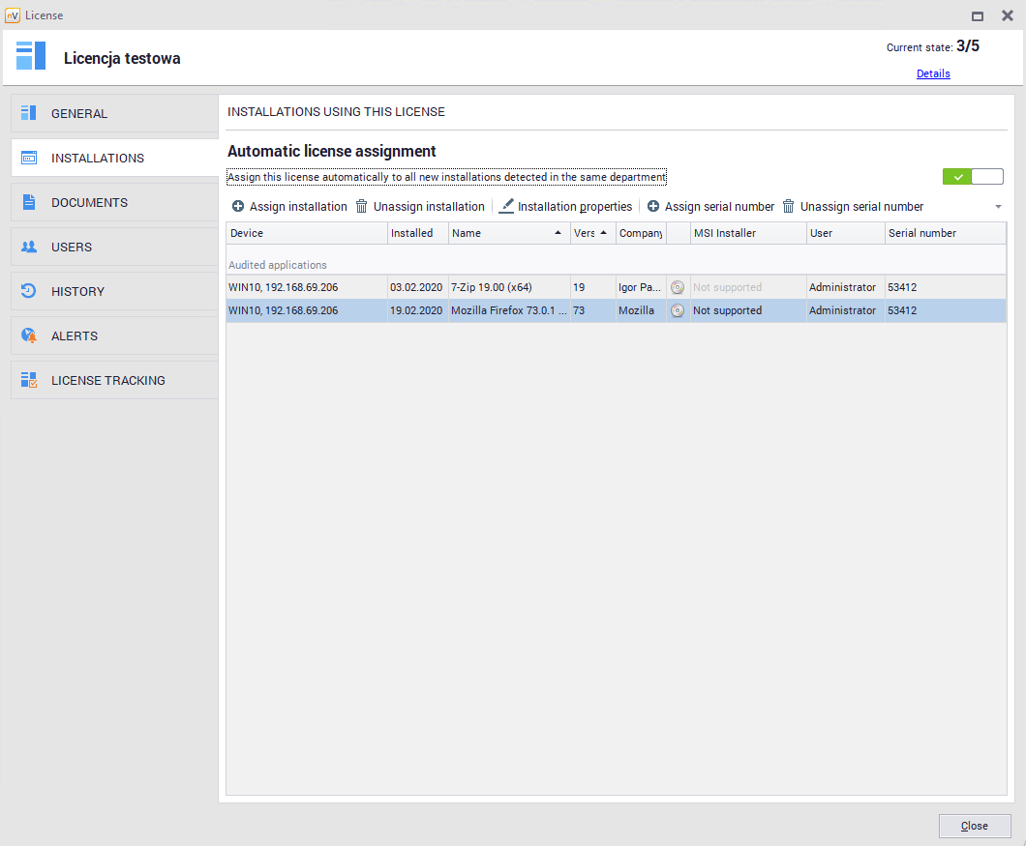Click the History clock icon
The image size is (1026, 846).
coord(29,291)
